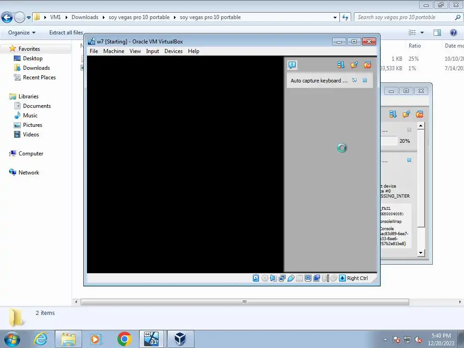Click the shared folders status icon
The height and width of the screenshot is (348, 464).
pyautogui.click(x=300, y=278)
